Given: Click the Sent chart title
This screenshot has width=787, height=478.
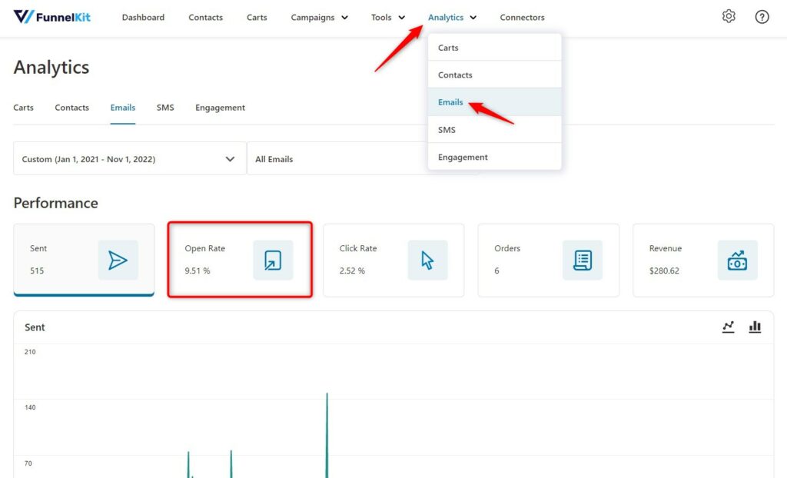Looking at the screenshot, I should 35,327.
